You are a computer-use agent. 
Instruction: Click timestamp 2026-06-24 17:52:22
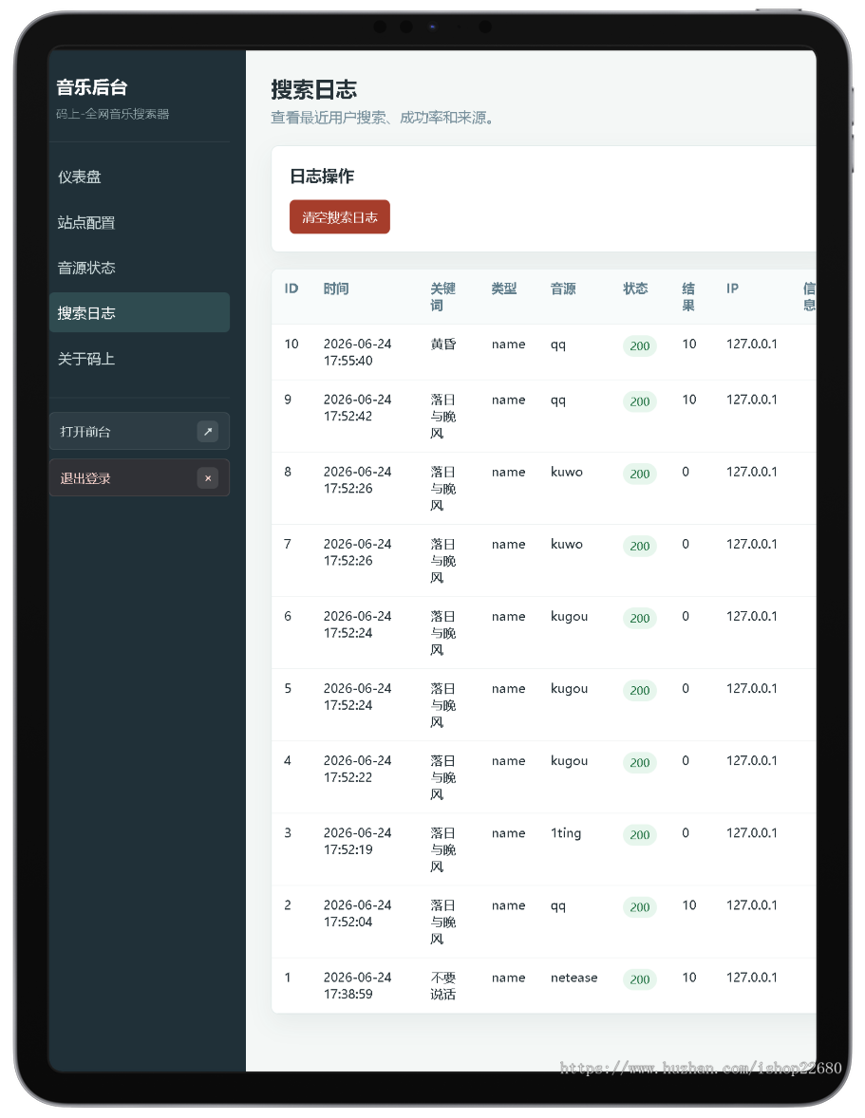[x=357, y=769]
